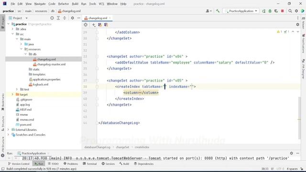306x172 pixels.
Task: Click the warning indicator in editor corner
Action: [x=279, y=32]
